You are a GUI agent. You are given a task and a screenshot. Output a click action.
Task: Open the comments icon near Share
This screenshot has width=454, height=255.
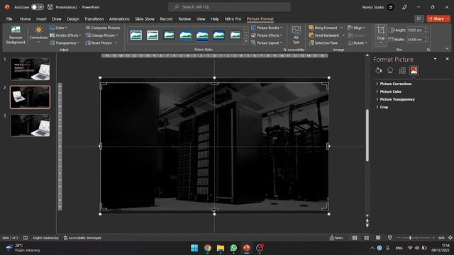coord(419,19)
